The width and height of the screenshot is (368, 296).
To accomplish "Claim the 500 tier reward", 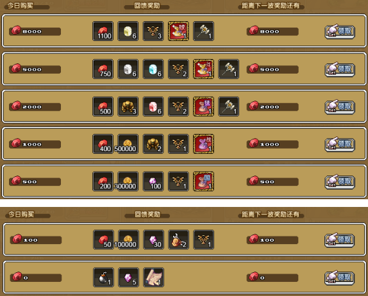I will (340, 181).
